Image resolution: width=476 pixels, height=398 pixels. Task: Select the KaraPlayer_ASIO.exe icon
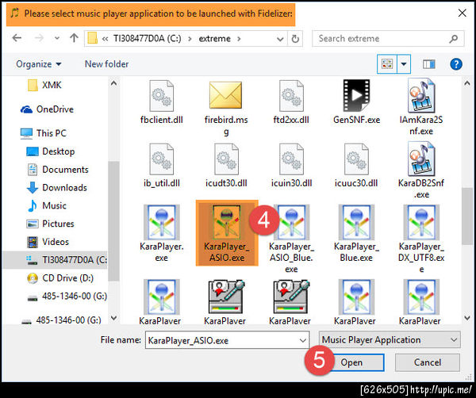click(x=226, y=222)
